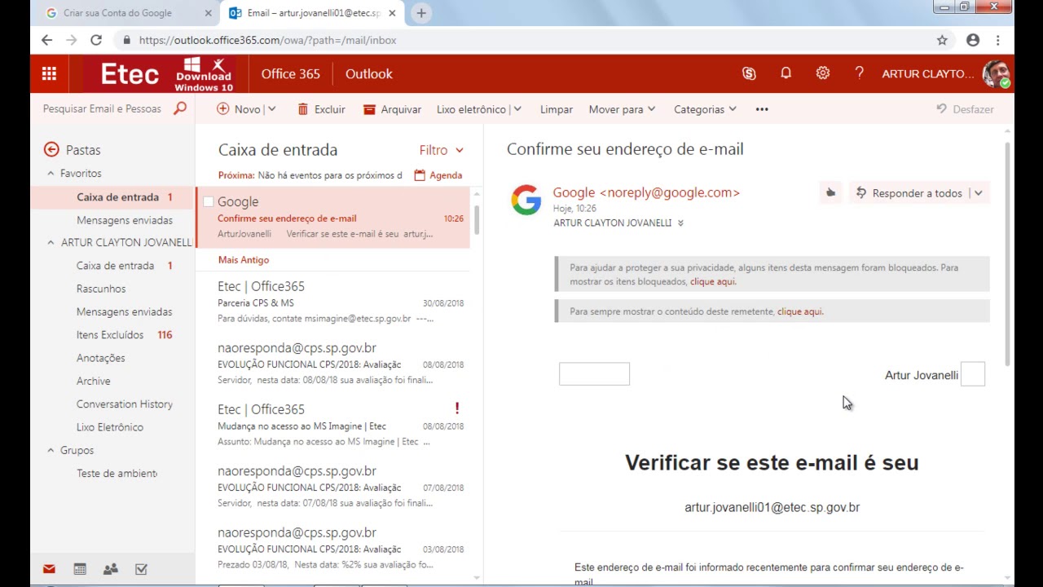Viewport: 1043px width, 587px height.
Task: Switch to People view at bottom
Action: [111, 569]
